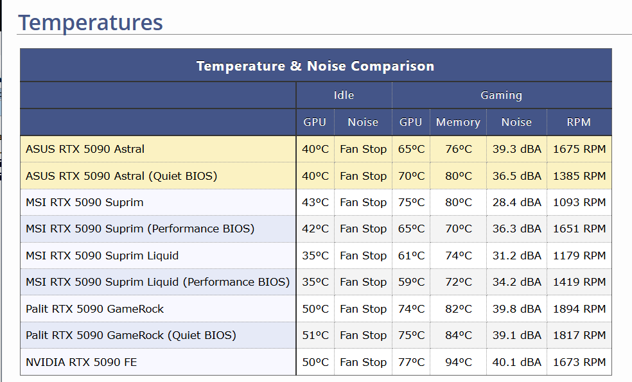This screenshot has height=382, width=632.
Task: Click the 94°C memory temperature cell
Action: (x=458, y=362)
